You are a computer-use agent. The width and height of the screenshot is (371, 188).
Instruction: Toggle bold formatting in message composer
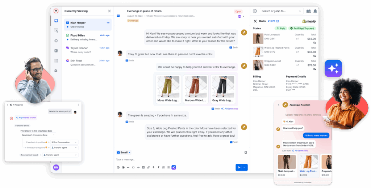pyautogui.click(x=154, y=167)
